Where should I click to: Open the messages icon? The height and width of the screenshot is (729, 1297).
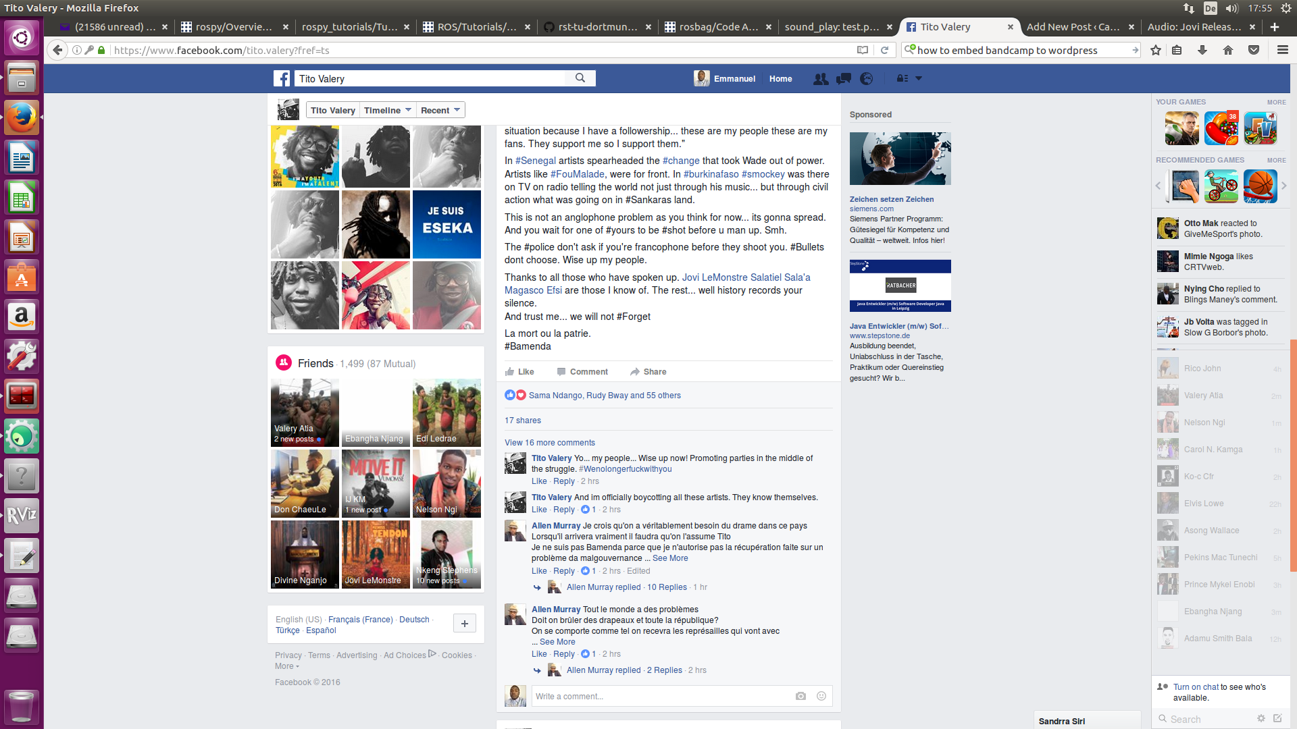point(844,79)
